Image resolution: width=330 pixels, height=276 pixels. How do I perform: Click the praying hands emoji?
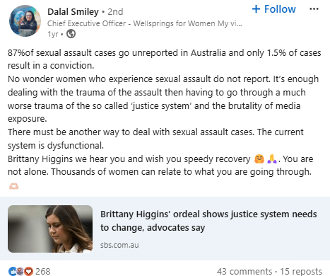(x=272, y=159)
